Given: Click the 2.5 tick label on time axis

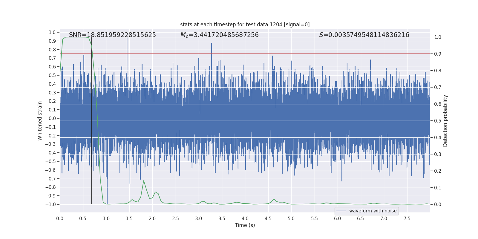Looking at the screenshot, I should click(175, 219).
